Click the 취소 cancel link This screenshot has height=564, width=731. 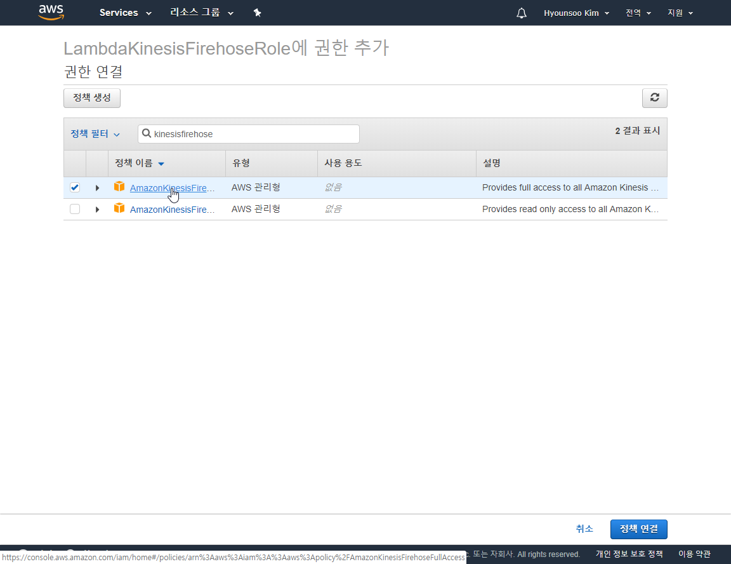coord(584,529)
